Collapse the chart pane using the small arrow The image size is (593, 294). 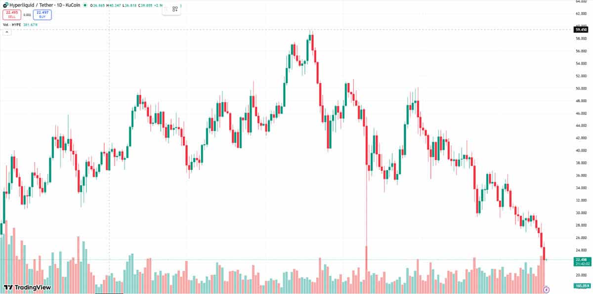pos(7,31)
